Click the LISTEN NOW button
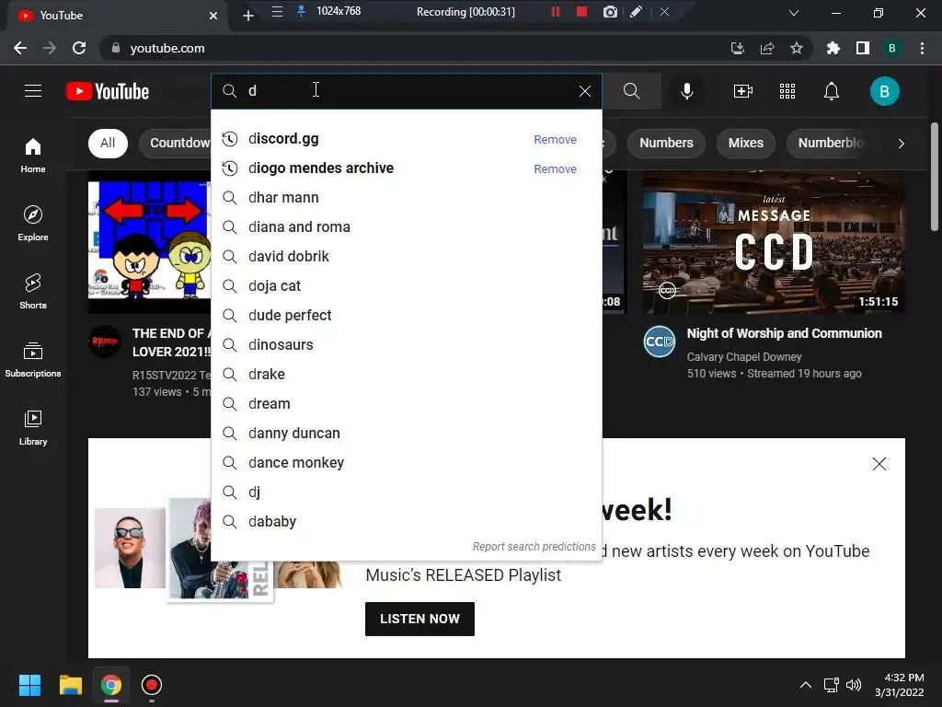 point(419,619)
